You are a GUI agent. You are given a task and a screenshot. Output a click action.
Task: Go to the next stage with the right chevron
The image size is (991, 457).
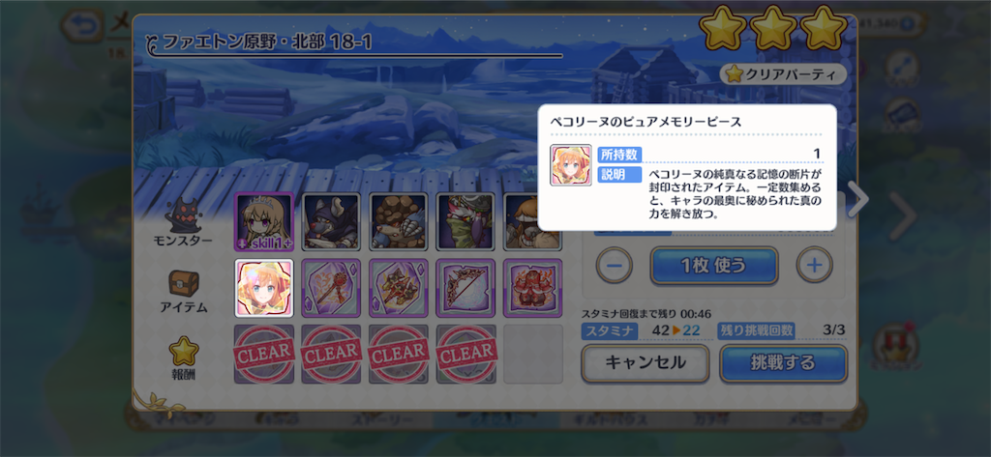858,199
